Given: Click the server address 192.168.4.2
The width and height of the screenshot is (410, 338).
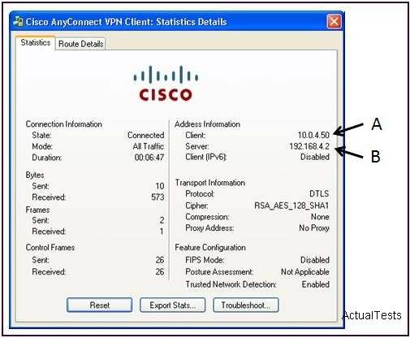Looking at the screenshot, I should (x=309, y=146).
